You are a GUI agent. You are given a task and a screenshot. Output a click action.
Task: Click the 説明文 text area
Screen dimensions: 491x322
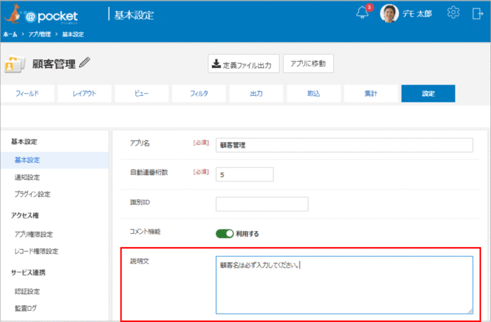344,285
